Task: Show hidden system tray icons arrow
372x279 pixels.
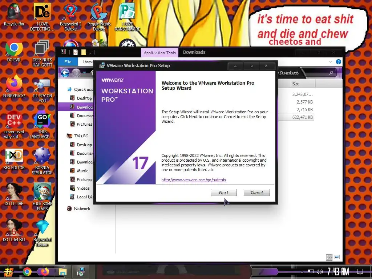Action: pyautogui.click(x=302, y=272)
